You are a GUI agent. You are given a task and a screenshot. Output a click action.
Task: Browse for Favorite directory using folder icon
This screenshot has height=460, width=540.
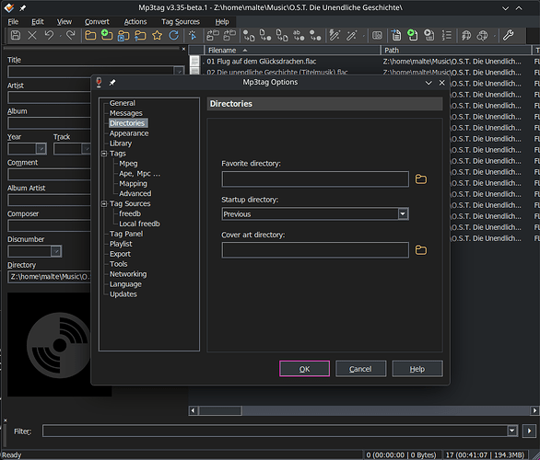click(421, 179)
